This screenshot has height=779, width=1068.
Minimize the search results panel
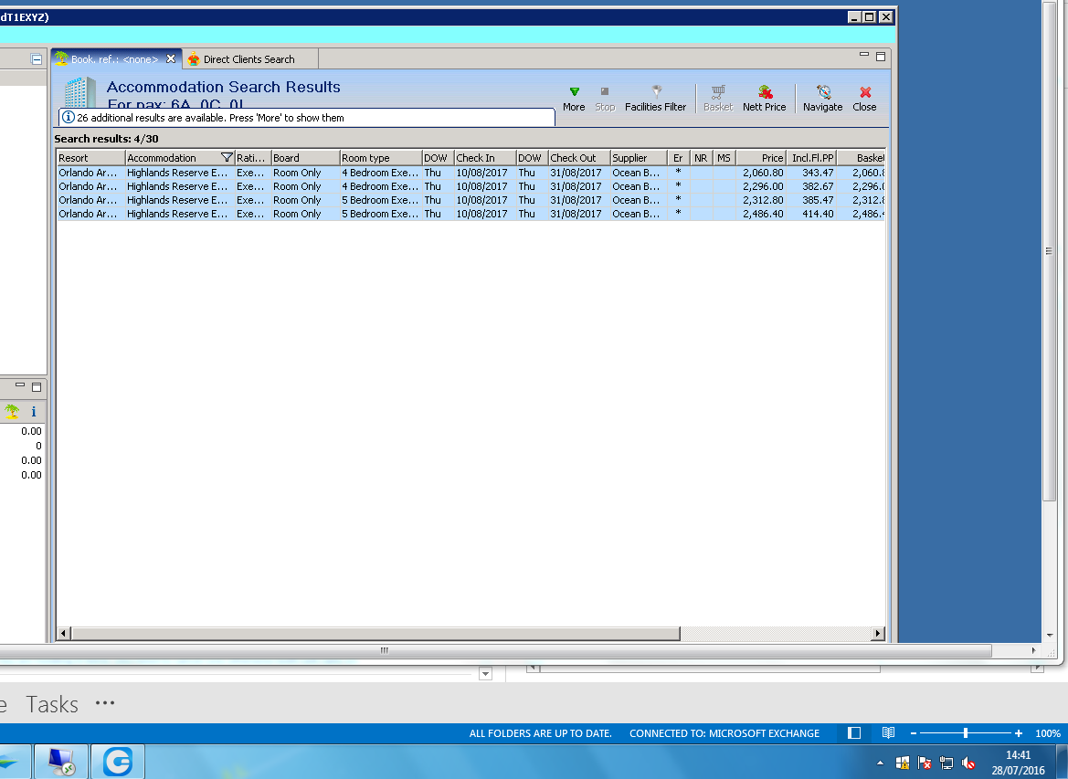[863, 55]
